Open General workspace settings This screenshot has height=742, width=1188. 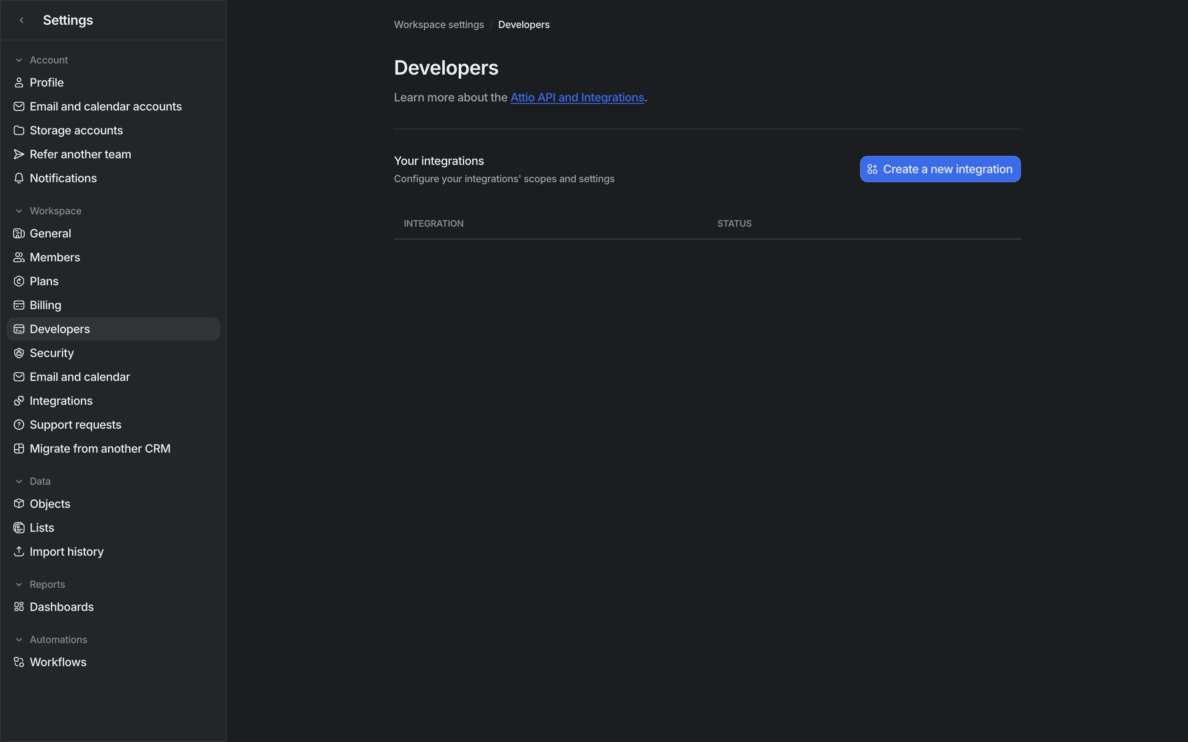pyautogui.click(x=113, y=234)
